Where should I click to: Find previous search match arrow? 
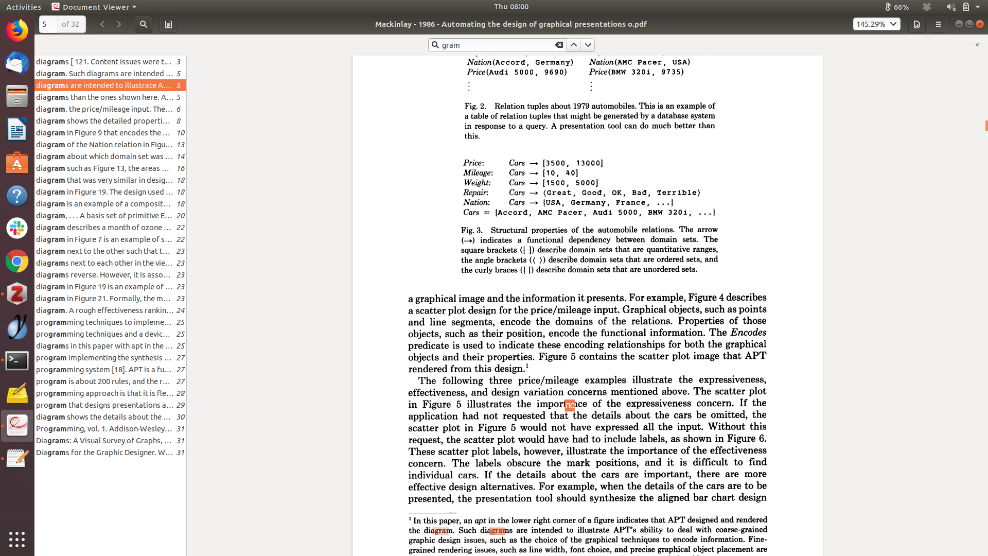[x=574, y=45]
